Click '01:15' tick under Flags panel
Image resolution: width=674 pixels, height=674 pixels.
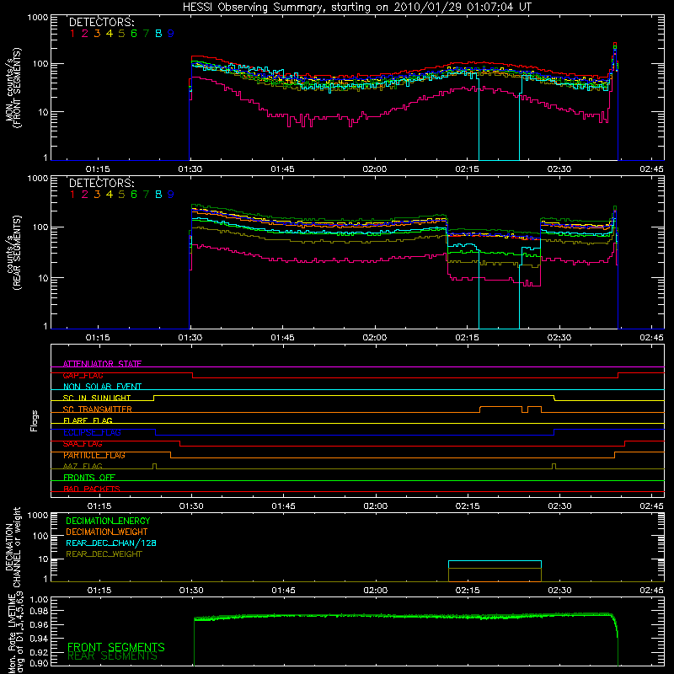99,506
